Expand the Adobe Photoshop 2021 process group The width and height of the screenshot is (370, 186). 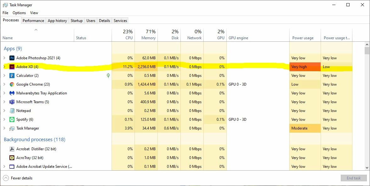pyautogui.click(x=4, y=58)
